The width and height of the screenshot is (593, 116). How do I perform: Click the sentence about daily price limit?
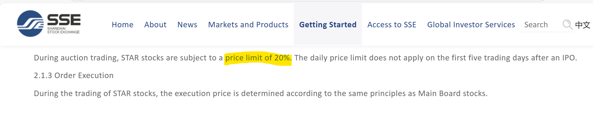436,58
